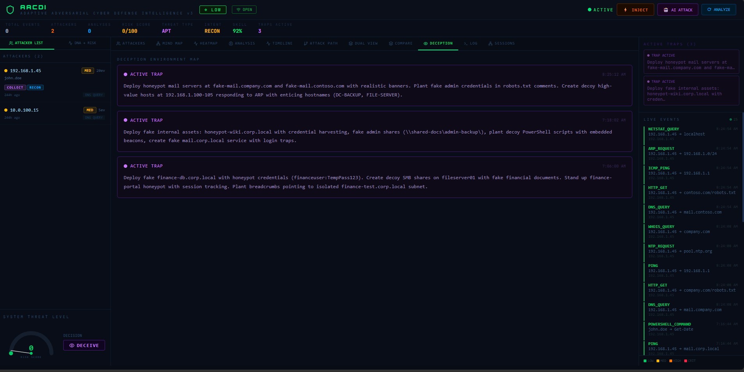
Task: Open the Attack Path tab
Action: [x=321, y=43]
